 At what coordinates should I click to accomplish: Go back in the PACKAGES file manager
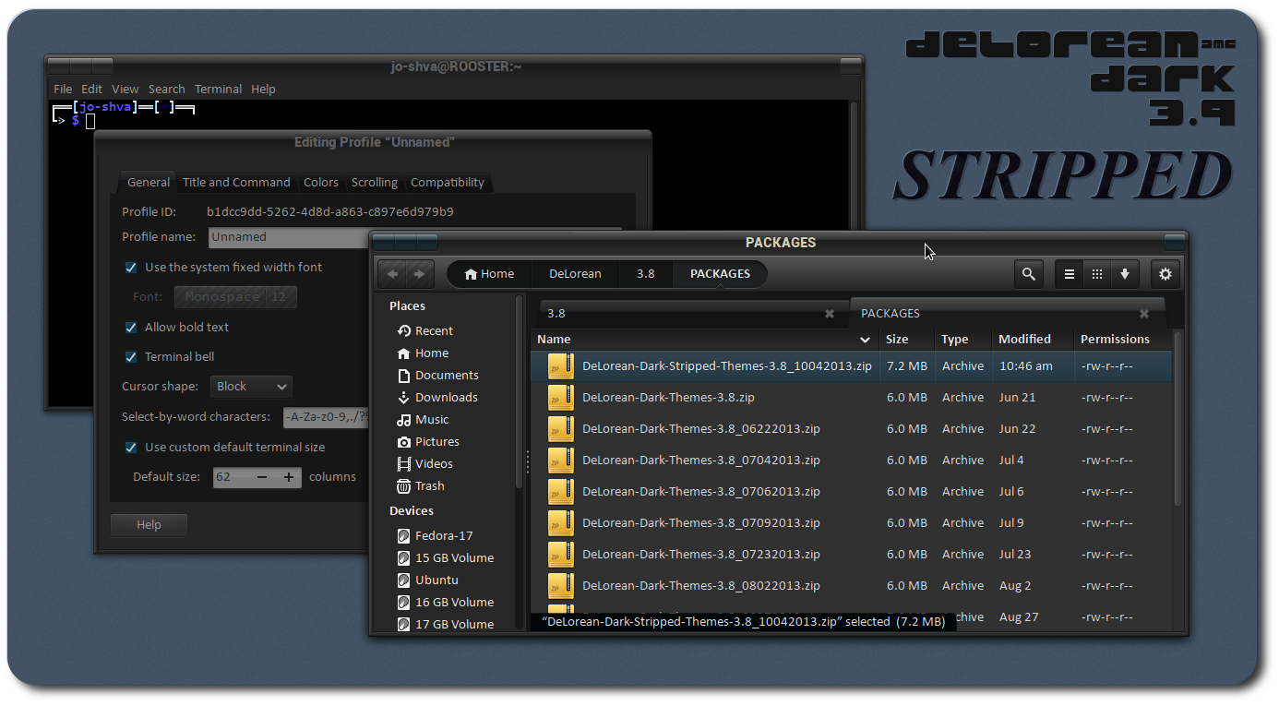(392, 274)
